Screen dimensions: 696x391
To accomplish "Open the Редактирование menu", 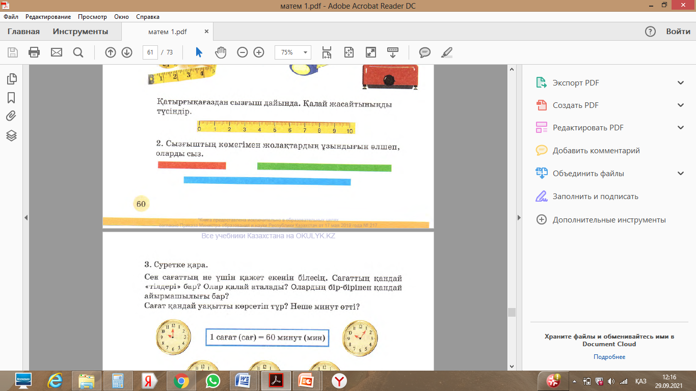I will (49, 17).
